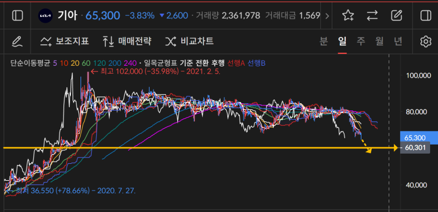438x212 pixels.
Task: Open 보조지표 indicators menu
Action: [x=65, y=41]
